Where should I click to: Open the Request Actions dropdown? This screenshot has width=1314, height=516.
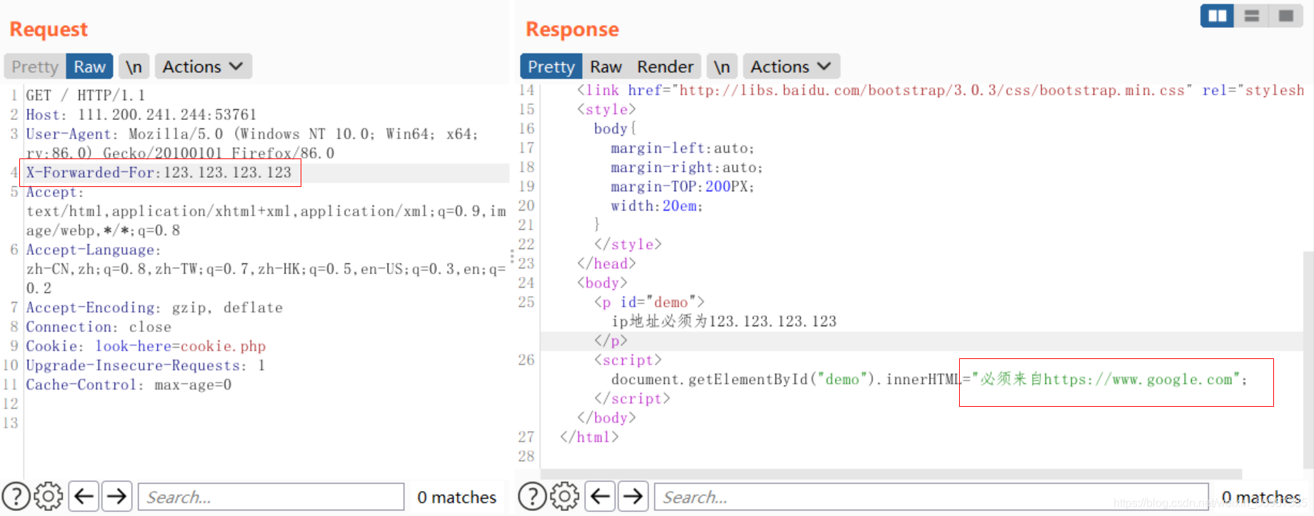tap(203, 66)
